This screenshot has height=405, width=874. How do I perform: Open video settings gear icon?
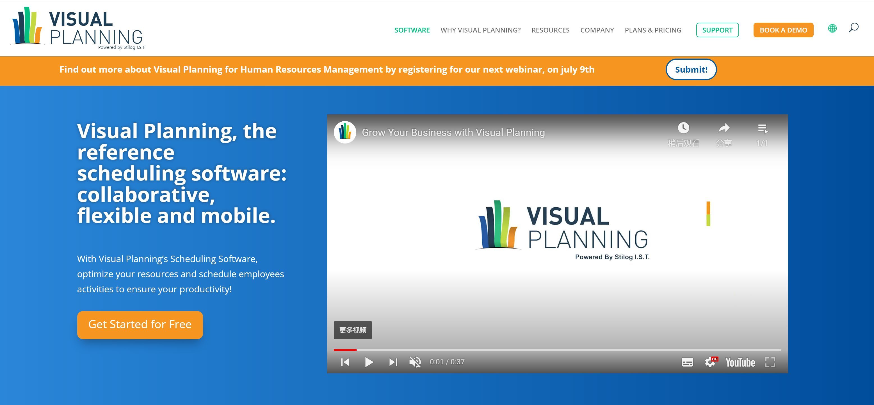click(710, 362)
